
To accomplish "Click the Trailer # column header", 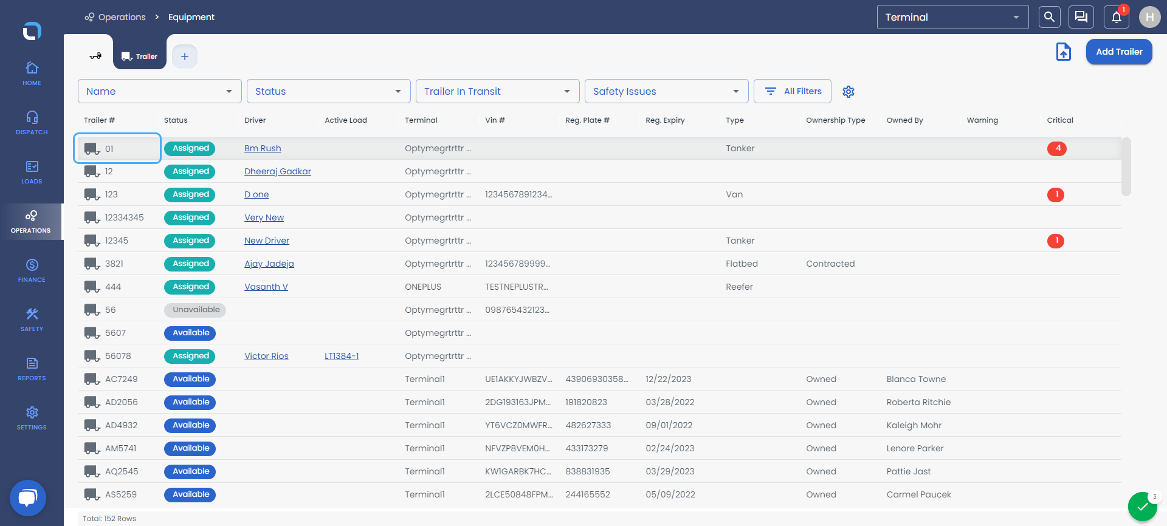I will point(99,120).
